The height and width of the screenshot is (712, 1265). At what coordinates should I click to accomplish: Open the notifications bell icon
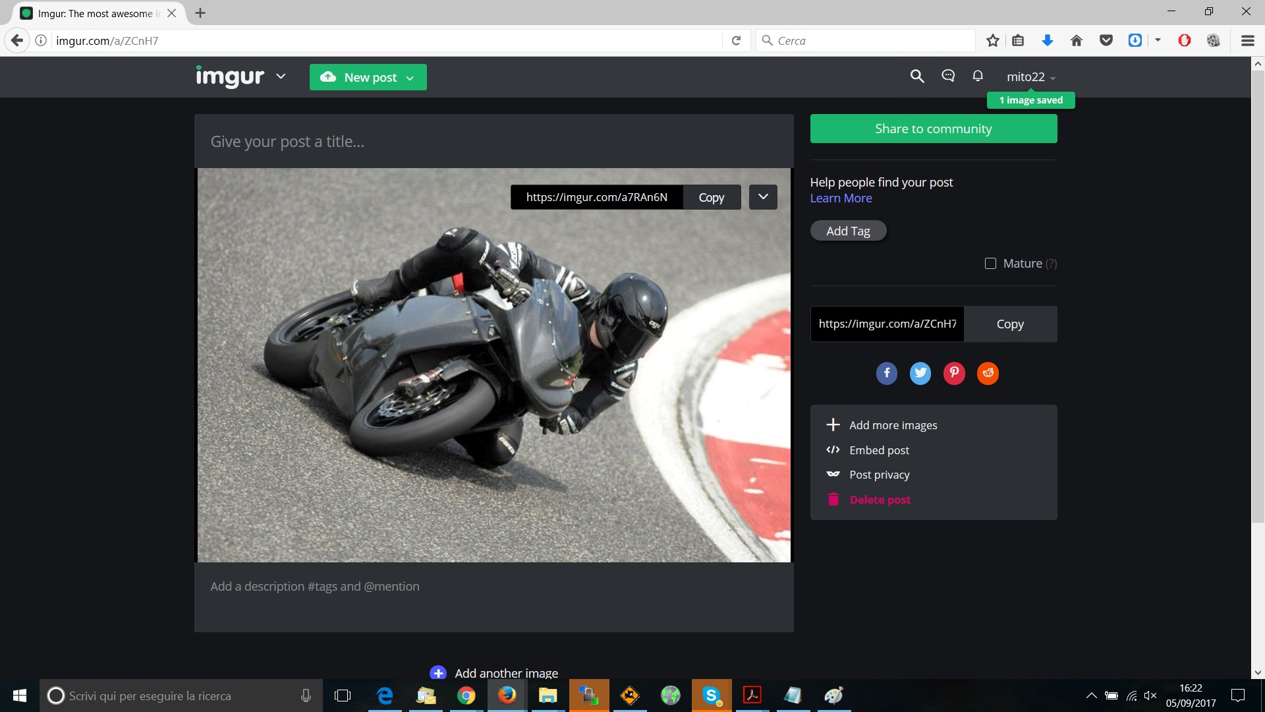pos(978,76)
